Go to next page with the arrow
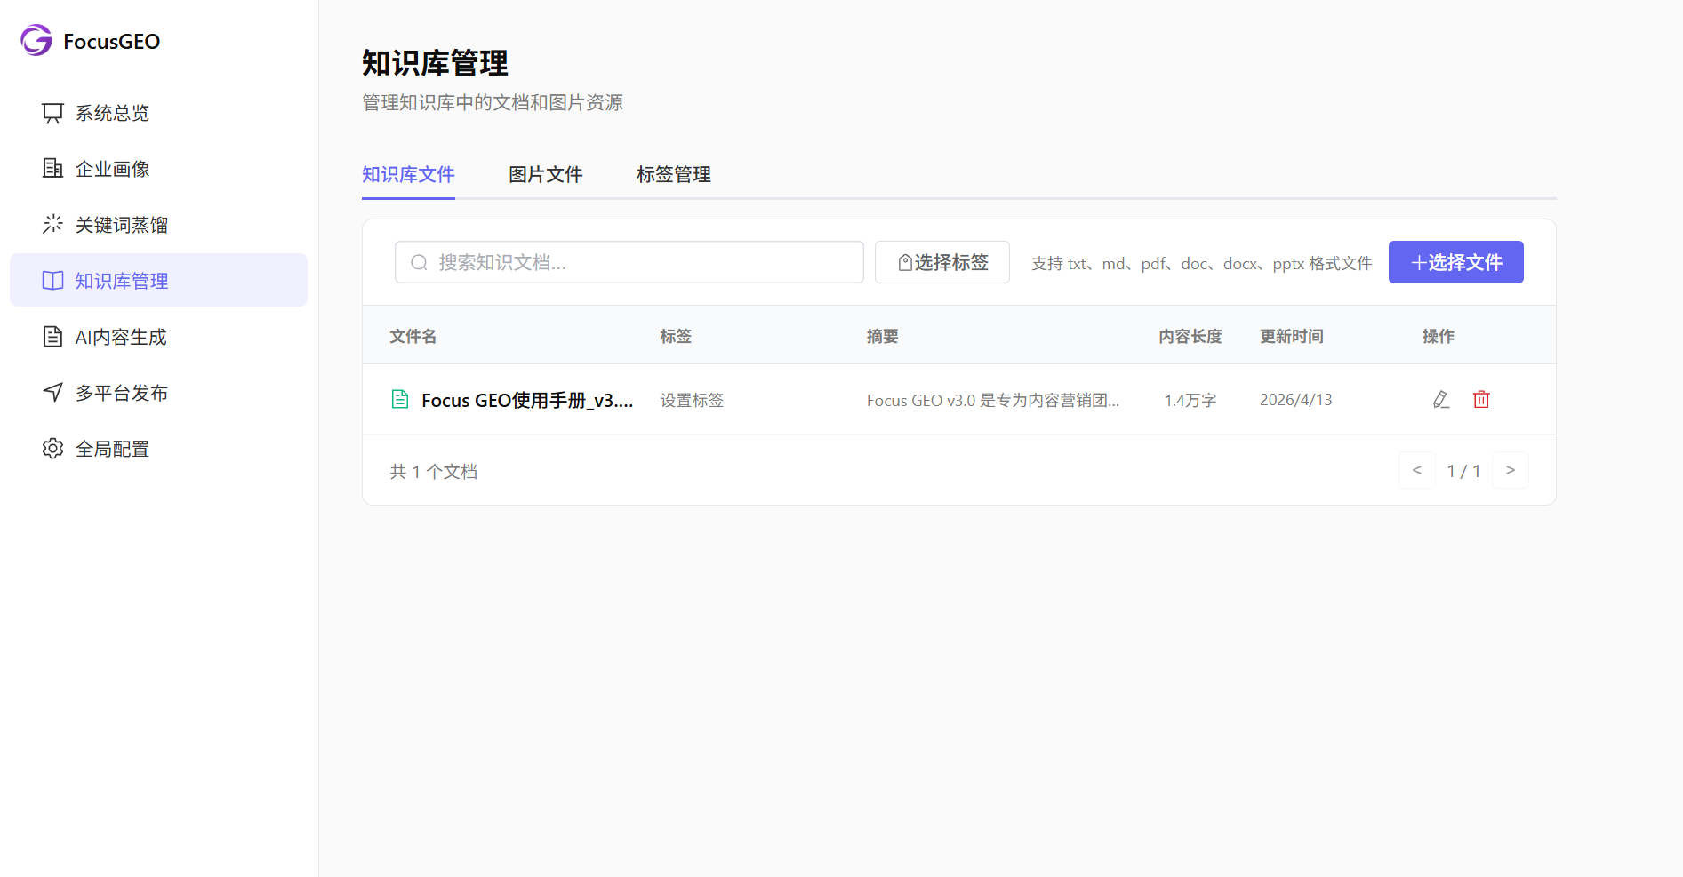 pyautogui.click(x=1510, y=470)
